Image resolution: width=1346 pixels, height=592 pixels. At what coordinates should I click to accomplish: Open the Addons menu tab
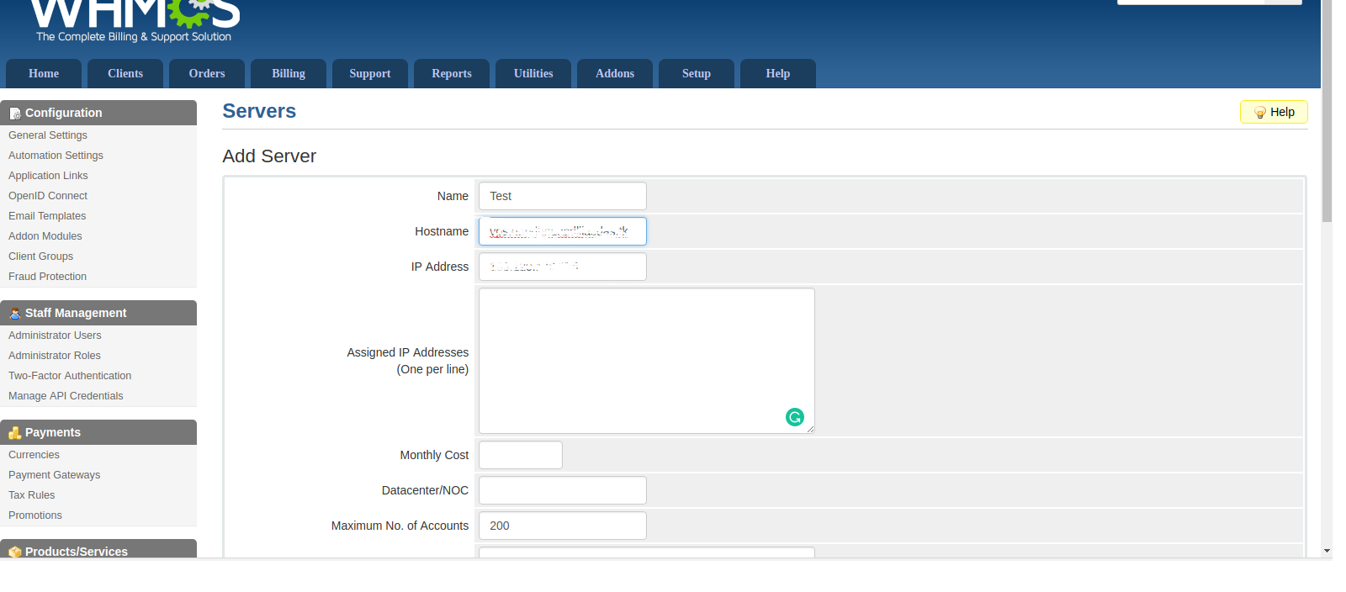[x=615, y=73]
